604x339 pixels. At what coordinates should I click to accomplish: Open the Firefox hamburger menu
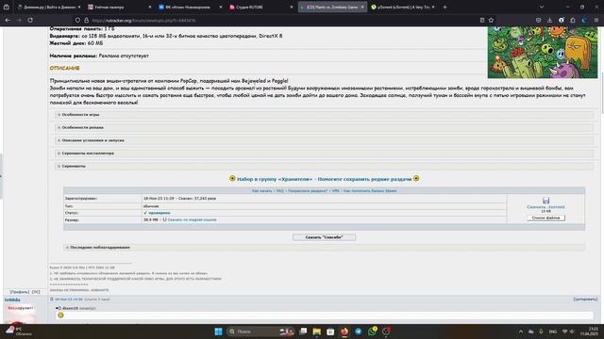pos(596,20)
